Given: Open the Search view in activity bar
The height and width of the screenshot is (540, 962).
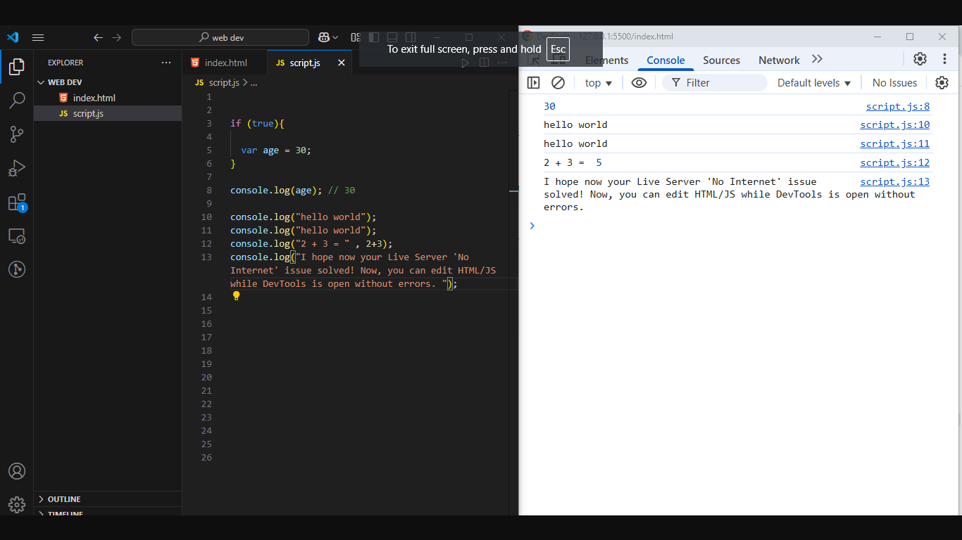Looking at the screenshot, I should (17, 101).
